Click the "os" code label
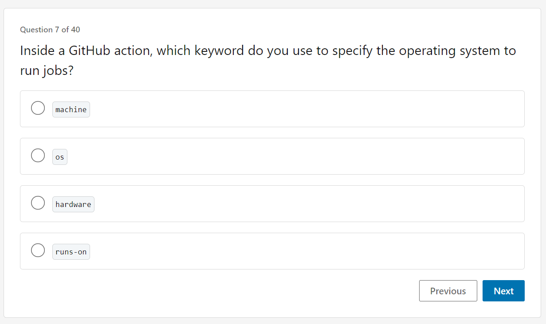The width and height of the screenshot is (546, 324). coord(59,156)
